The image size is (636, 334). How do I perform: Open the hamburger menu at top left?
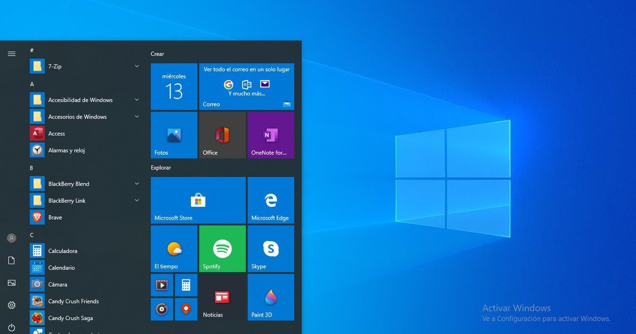[12, 53]
